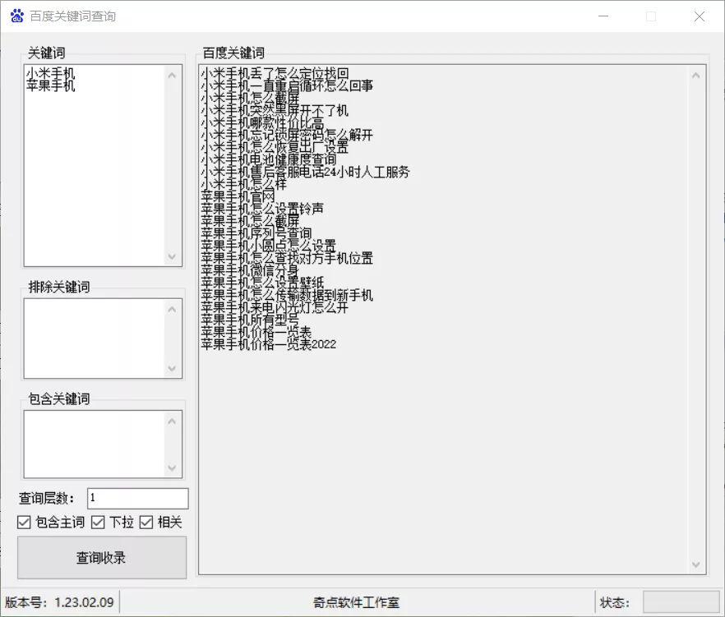Click result 苹果手机官网
The height and width of the screenshot is (617, 725).
[x=238, y=196]
